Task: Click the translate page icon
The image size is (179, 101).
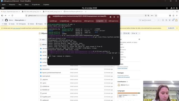Action: (149, 15)
